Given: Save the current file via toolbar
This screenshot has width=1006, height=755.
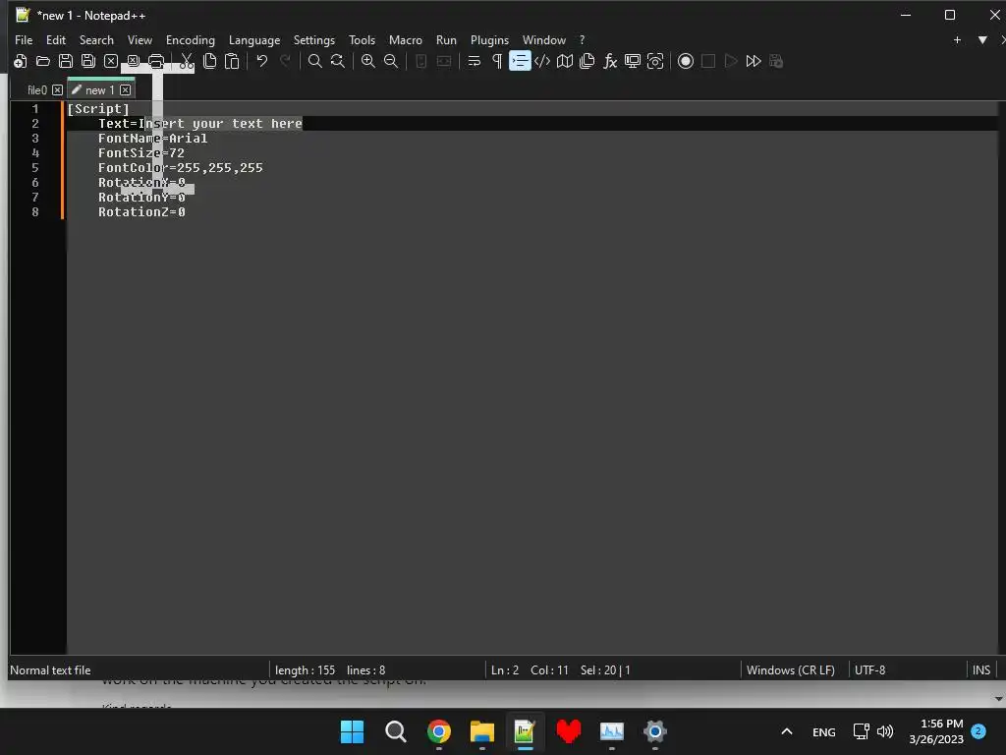Looking at the screenshot, I should (x=66, y=61).
